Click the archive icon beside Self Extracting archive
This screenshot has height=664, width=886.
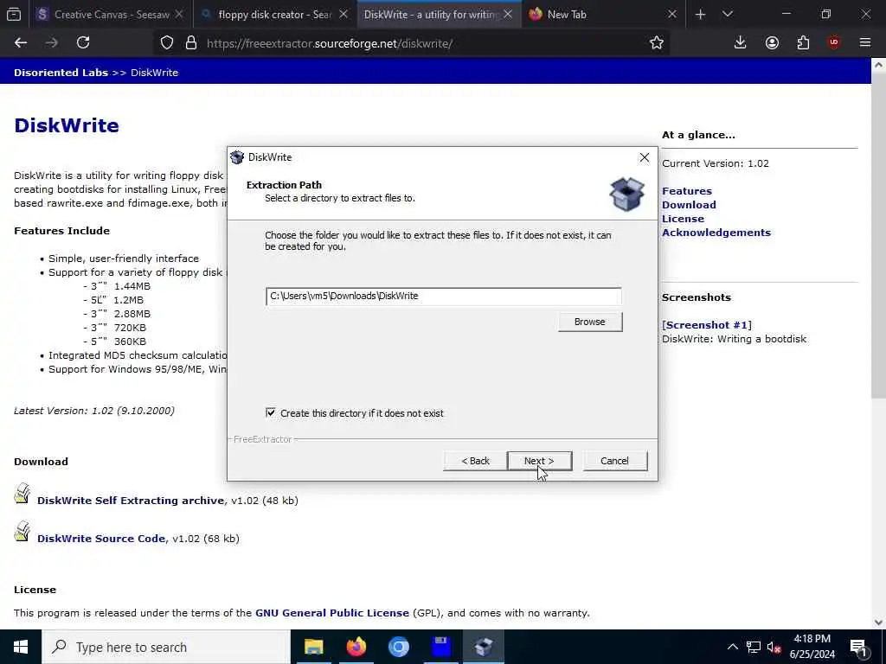pyautogui.click(x=22, y=494)
